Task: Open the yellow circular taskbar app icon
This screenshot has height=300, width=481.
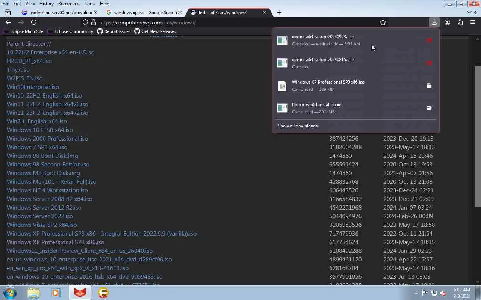Action: (x=103, y=292)
